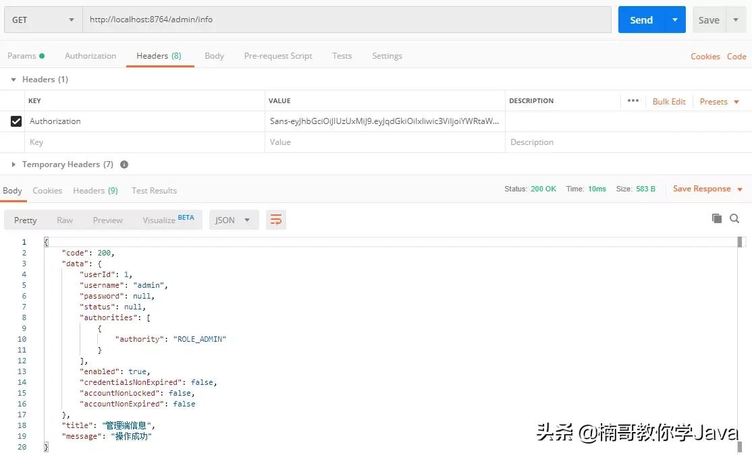Open the Test Results tab
Viewport: 752px width, 455px height.
point(154,190)
